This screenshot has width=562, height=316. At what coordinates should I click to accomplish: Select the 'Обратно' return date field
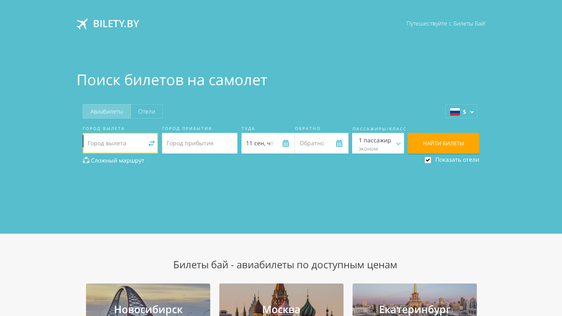pos(322,143)
